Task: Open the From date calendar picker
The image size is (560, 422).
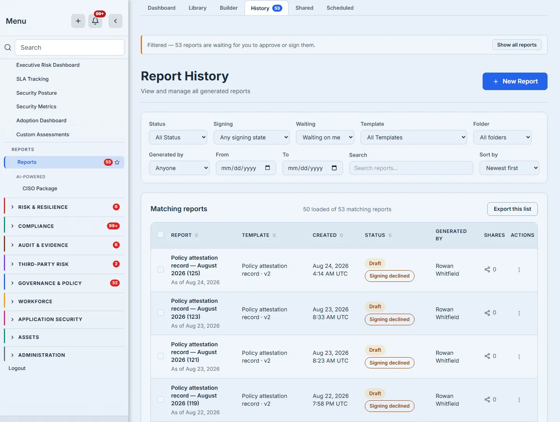Action: (268, 168)
